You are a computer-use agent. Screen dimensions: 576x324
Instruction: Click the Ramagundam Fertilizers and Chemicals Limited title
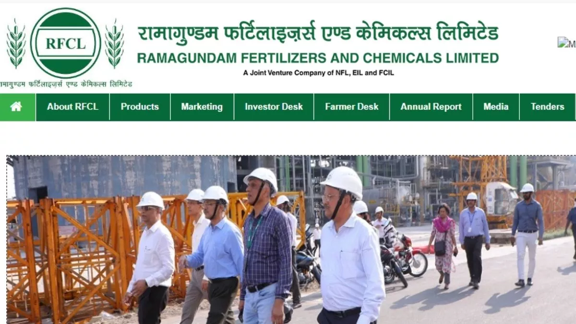tap(318, 58)
